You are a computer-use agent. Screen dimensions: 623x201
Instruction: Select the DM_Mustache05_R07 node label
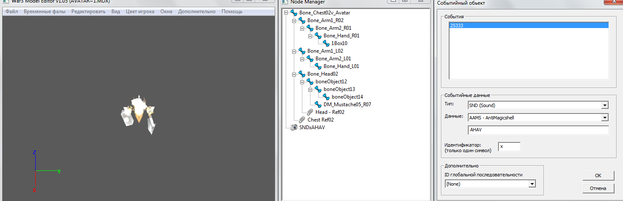(348, 105)
